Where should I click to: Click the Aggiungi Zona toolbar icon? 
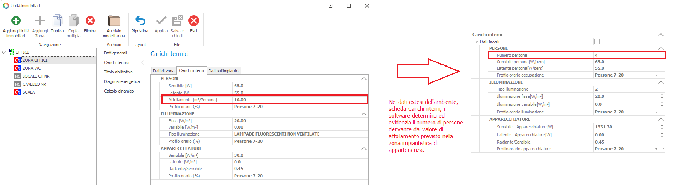40,21
